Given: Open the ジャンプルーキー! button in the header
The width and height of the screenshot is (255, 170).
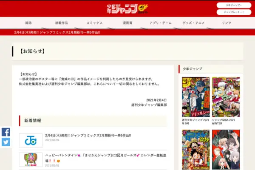Looking at the screenshot, I should click(x=234, y=12).
